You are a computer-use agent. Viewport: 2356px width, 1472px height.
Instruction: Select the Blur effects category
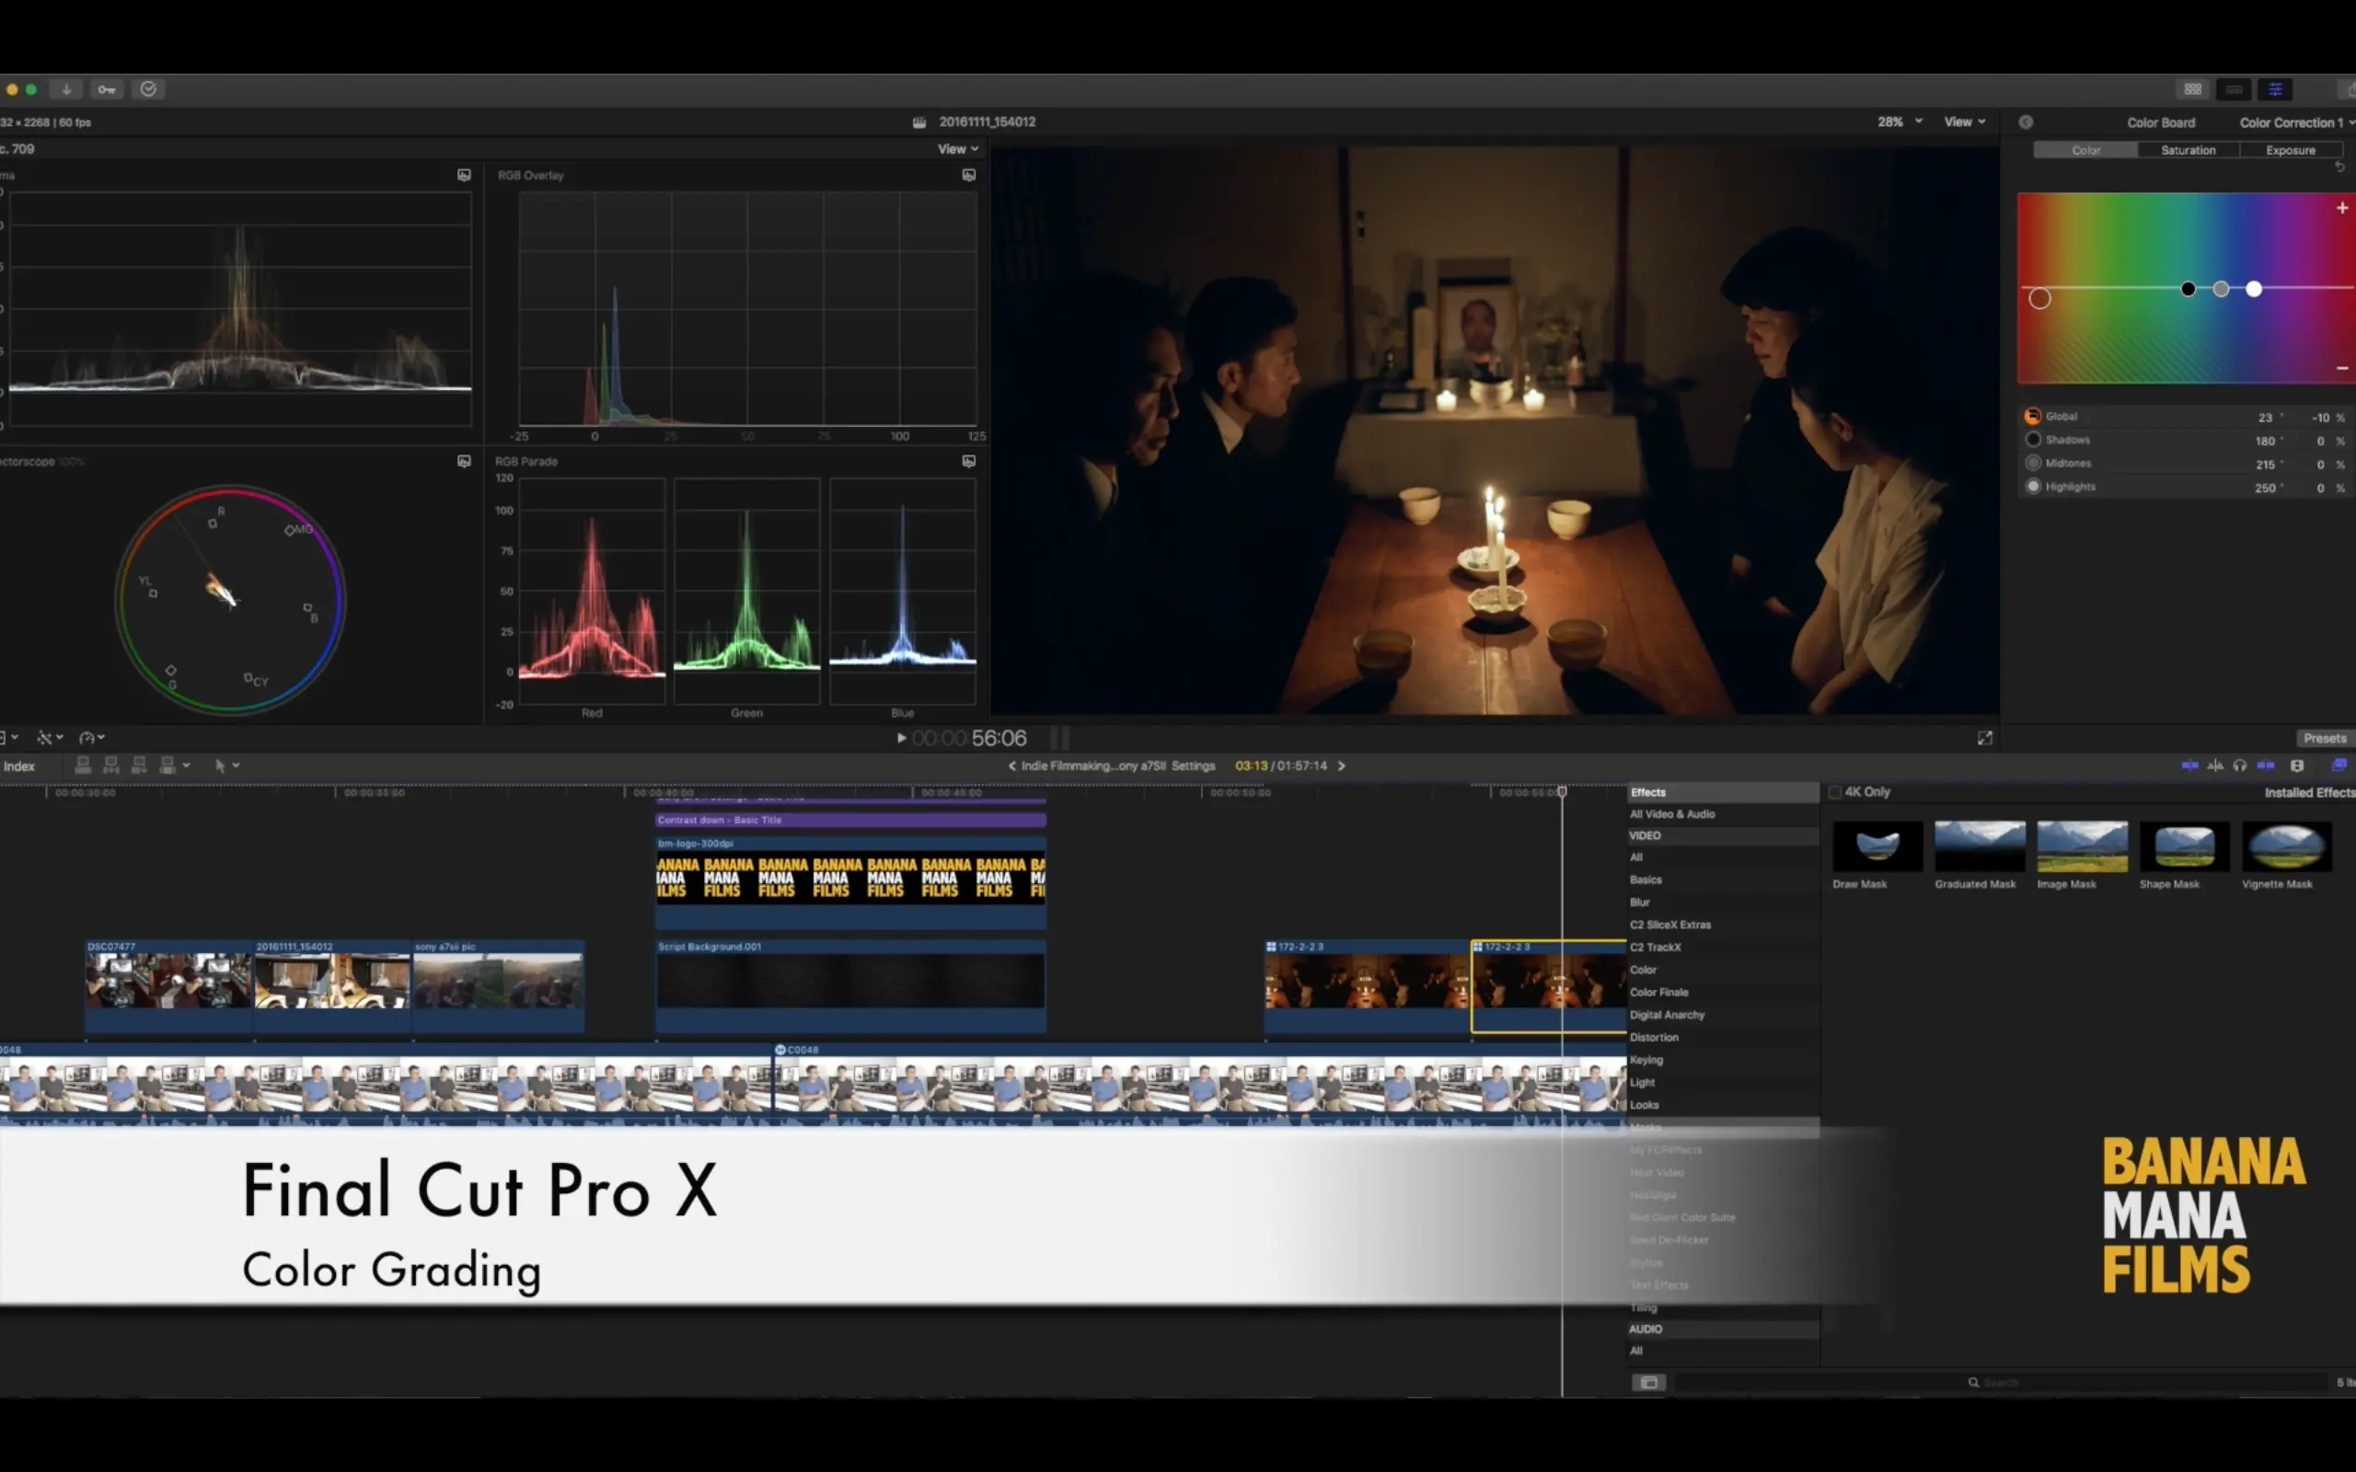coord(1640,903)
